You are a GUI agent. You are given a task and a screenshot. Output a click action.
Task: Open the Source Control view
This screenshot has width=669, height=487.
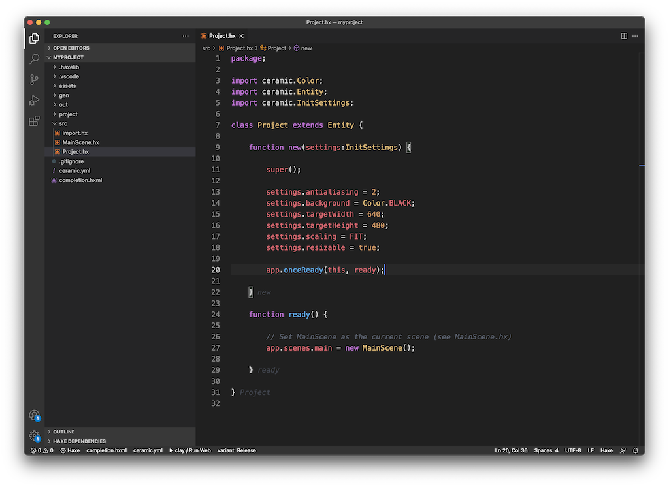click(x=34, y=80)
